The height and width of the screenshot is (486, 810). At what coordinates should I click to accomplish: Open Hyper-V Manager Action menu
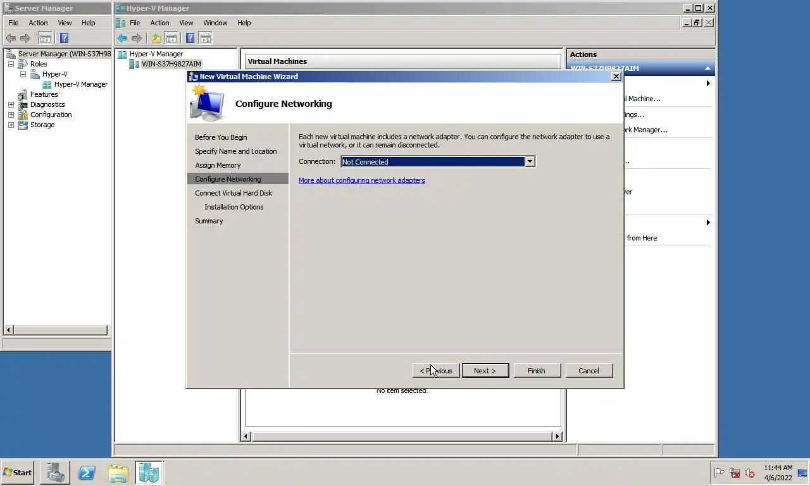(x=159, y=23)
